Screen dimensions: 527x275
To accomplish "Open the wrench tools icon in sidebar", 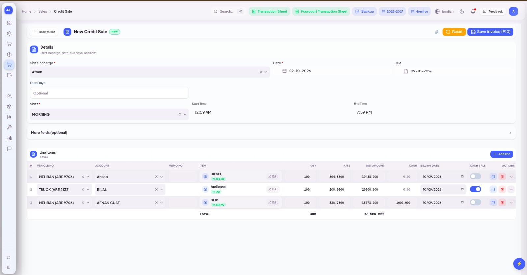I will coord(9,127).
